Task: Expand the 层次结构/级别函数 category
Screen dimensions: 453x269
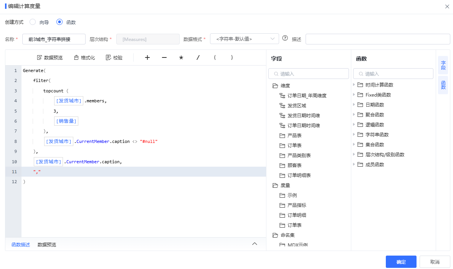Action: pyautogui.click(x=354, y=154)
